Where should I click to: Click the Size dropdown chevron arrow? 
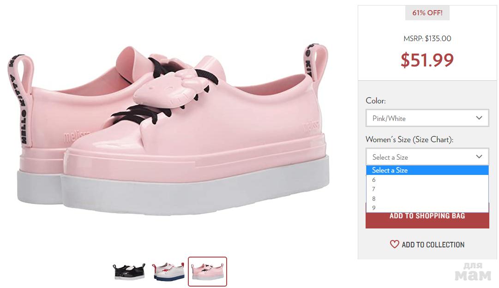[x=479, y=157]
